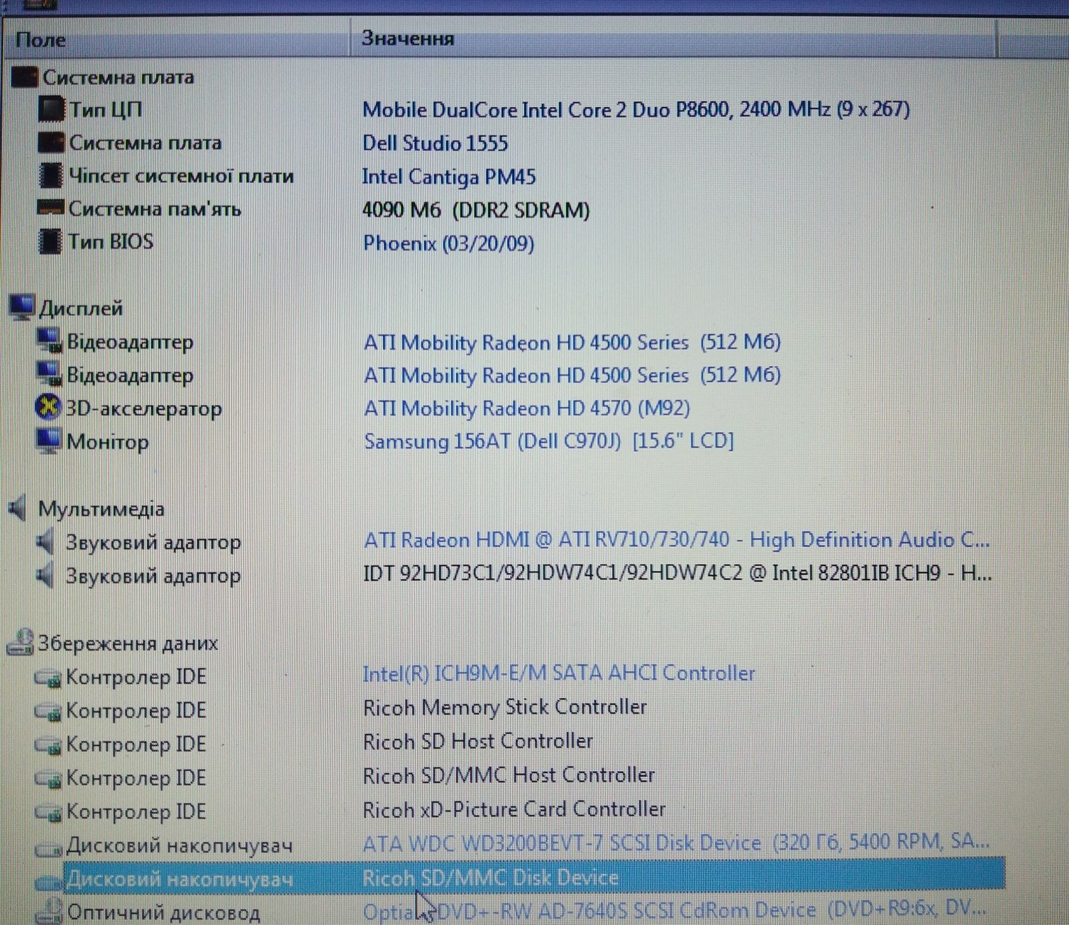Click the CPU chip icon beside Тип ЦП

51,109
